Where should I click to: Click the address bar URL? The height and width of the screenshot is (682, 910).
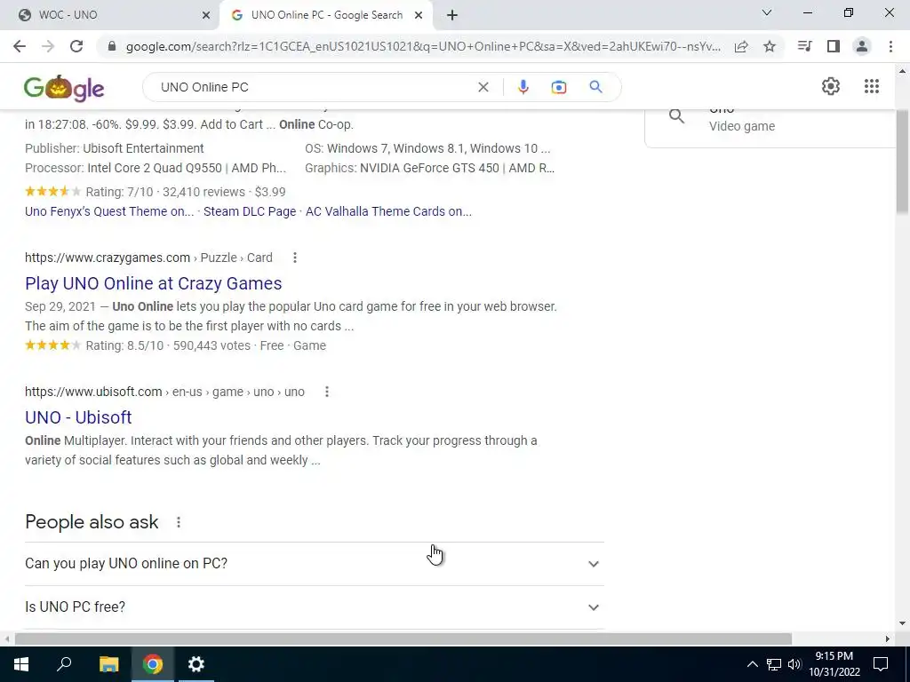[423, 46]
